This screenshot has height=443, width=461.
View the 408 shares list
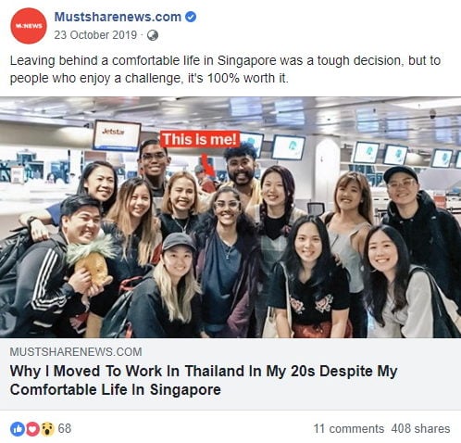420,429
